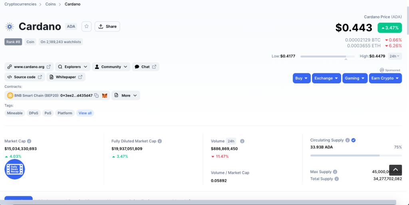
Task: Click the Volume / Market Cap ratio 0.05892
Action: click(218, 181)
